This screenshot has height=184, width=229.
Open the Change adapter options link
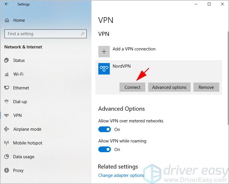point(121,175)
